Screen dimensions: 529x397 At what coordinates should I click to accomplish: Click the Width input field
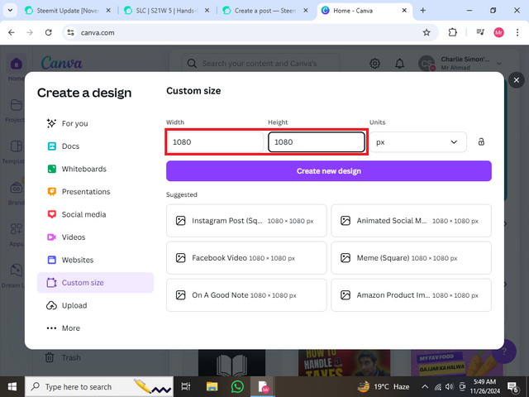pos(215,142)
